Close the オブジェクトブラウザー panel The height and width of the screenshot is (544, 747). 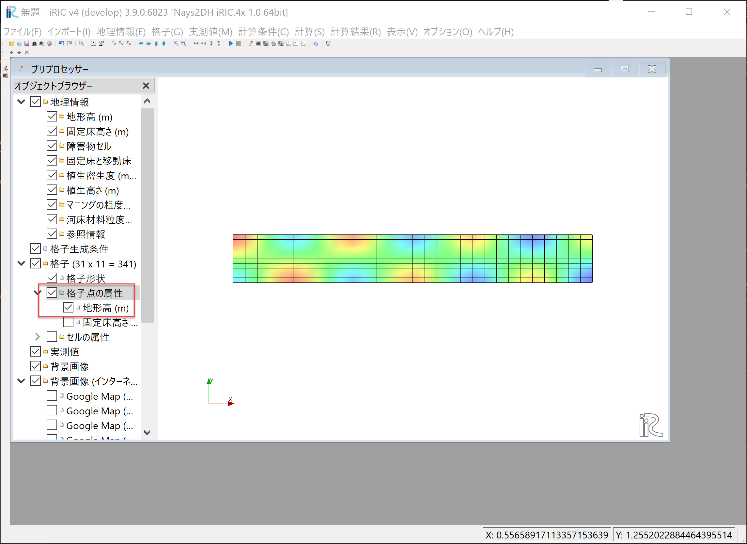click(x=146, y=86)
